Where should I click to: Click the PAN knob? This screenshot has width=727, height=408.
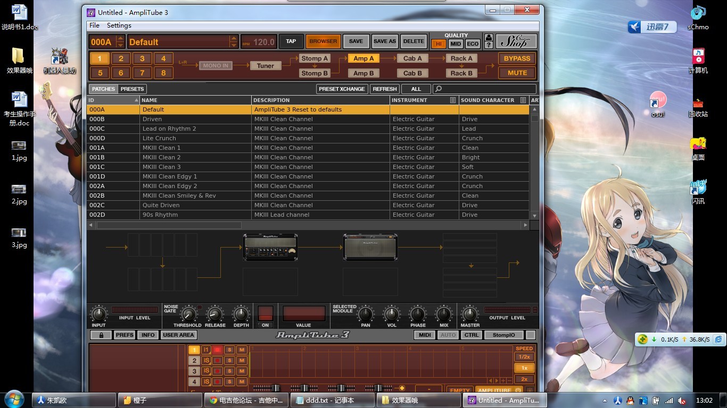pyautogui.click(x=365, y=313)
